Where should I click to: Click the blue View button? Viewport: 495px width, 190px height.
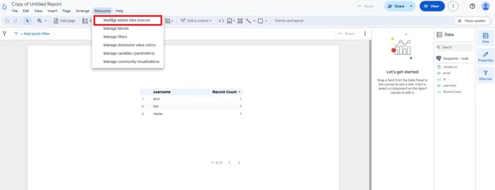pos(432,6)
